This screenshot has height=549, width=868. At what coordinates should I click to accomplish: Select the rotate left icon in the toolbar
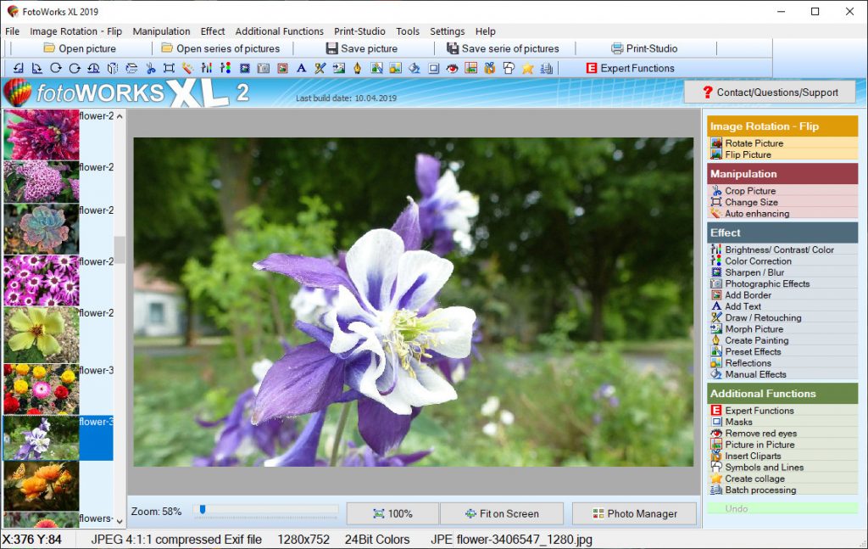coord(17,68)
